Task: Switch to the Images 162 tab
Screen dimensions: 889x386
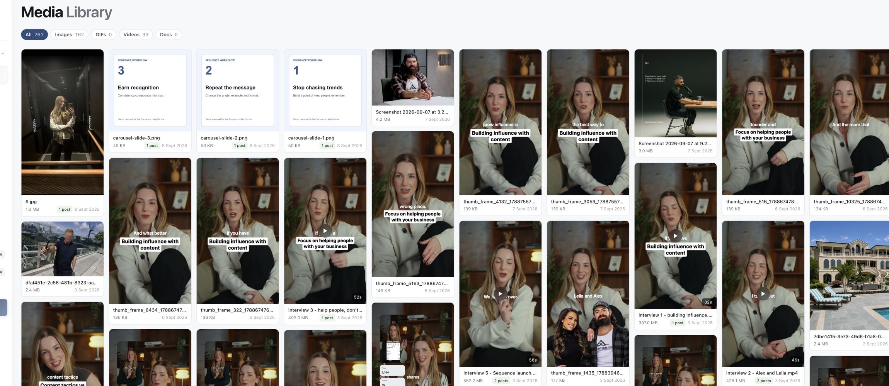Action: click(70, 35)
